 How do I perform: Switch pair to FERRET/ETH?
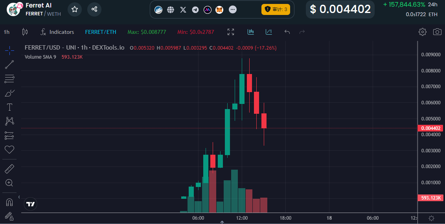(101, 32)
